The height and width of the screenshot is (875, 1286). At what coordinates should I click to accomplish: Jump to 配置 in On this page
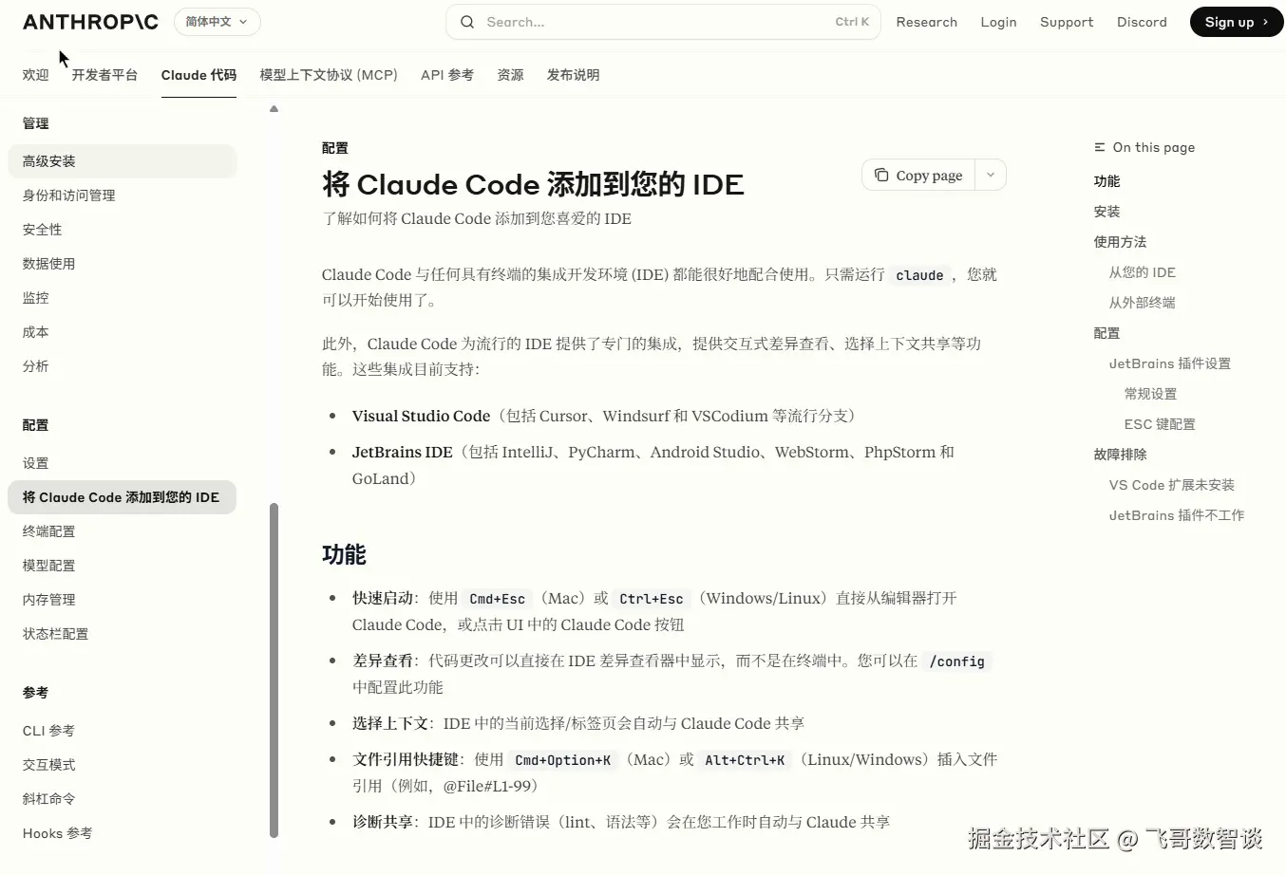coord(1106,333)
